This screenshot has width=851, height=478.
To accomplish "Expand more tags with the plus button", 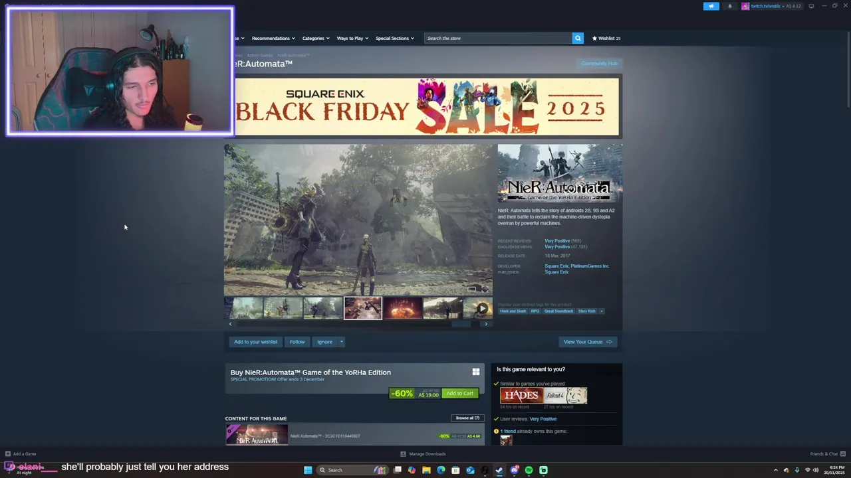I will (x=602, y=311).
